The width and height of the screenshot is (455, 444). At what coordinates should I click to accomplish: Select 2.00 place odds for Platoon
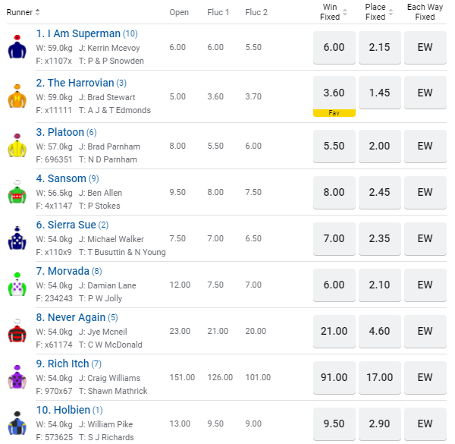point(379,146)
